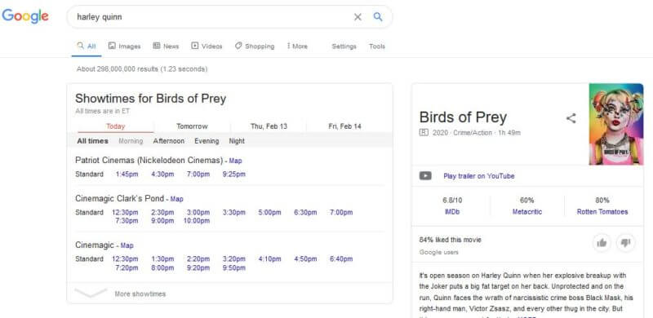Viewport: 653px width, 318px height.
Task: Open Map link for Cinemagic Clark's Pond
Action: click(x=176, y=199)
